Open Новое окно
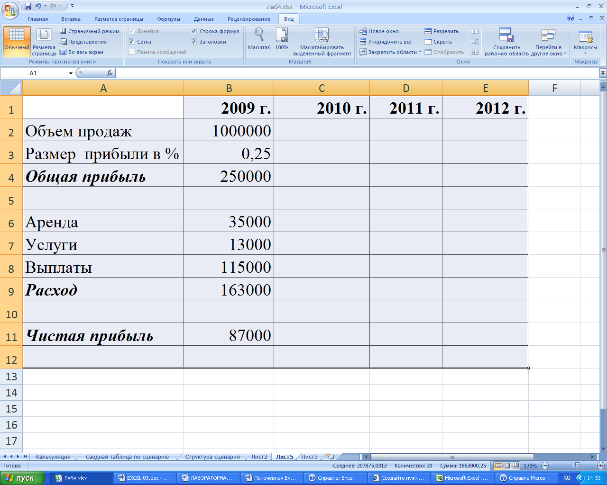The width and height of the screenshot is (607, 485). tap(379, 31)
